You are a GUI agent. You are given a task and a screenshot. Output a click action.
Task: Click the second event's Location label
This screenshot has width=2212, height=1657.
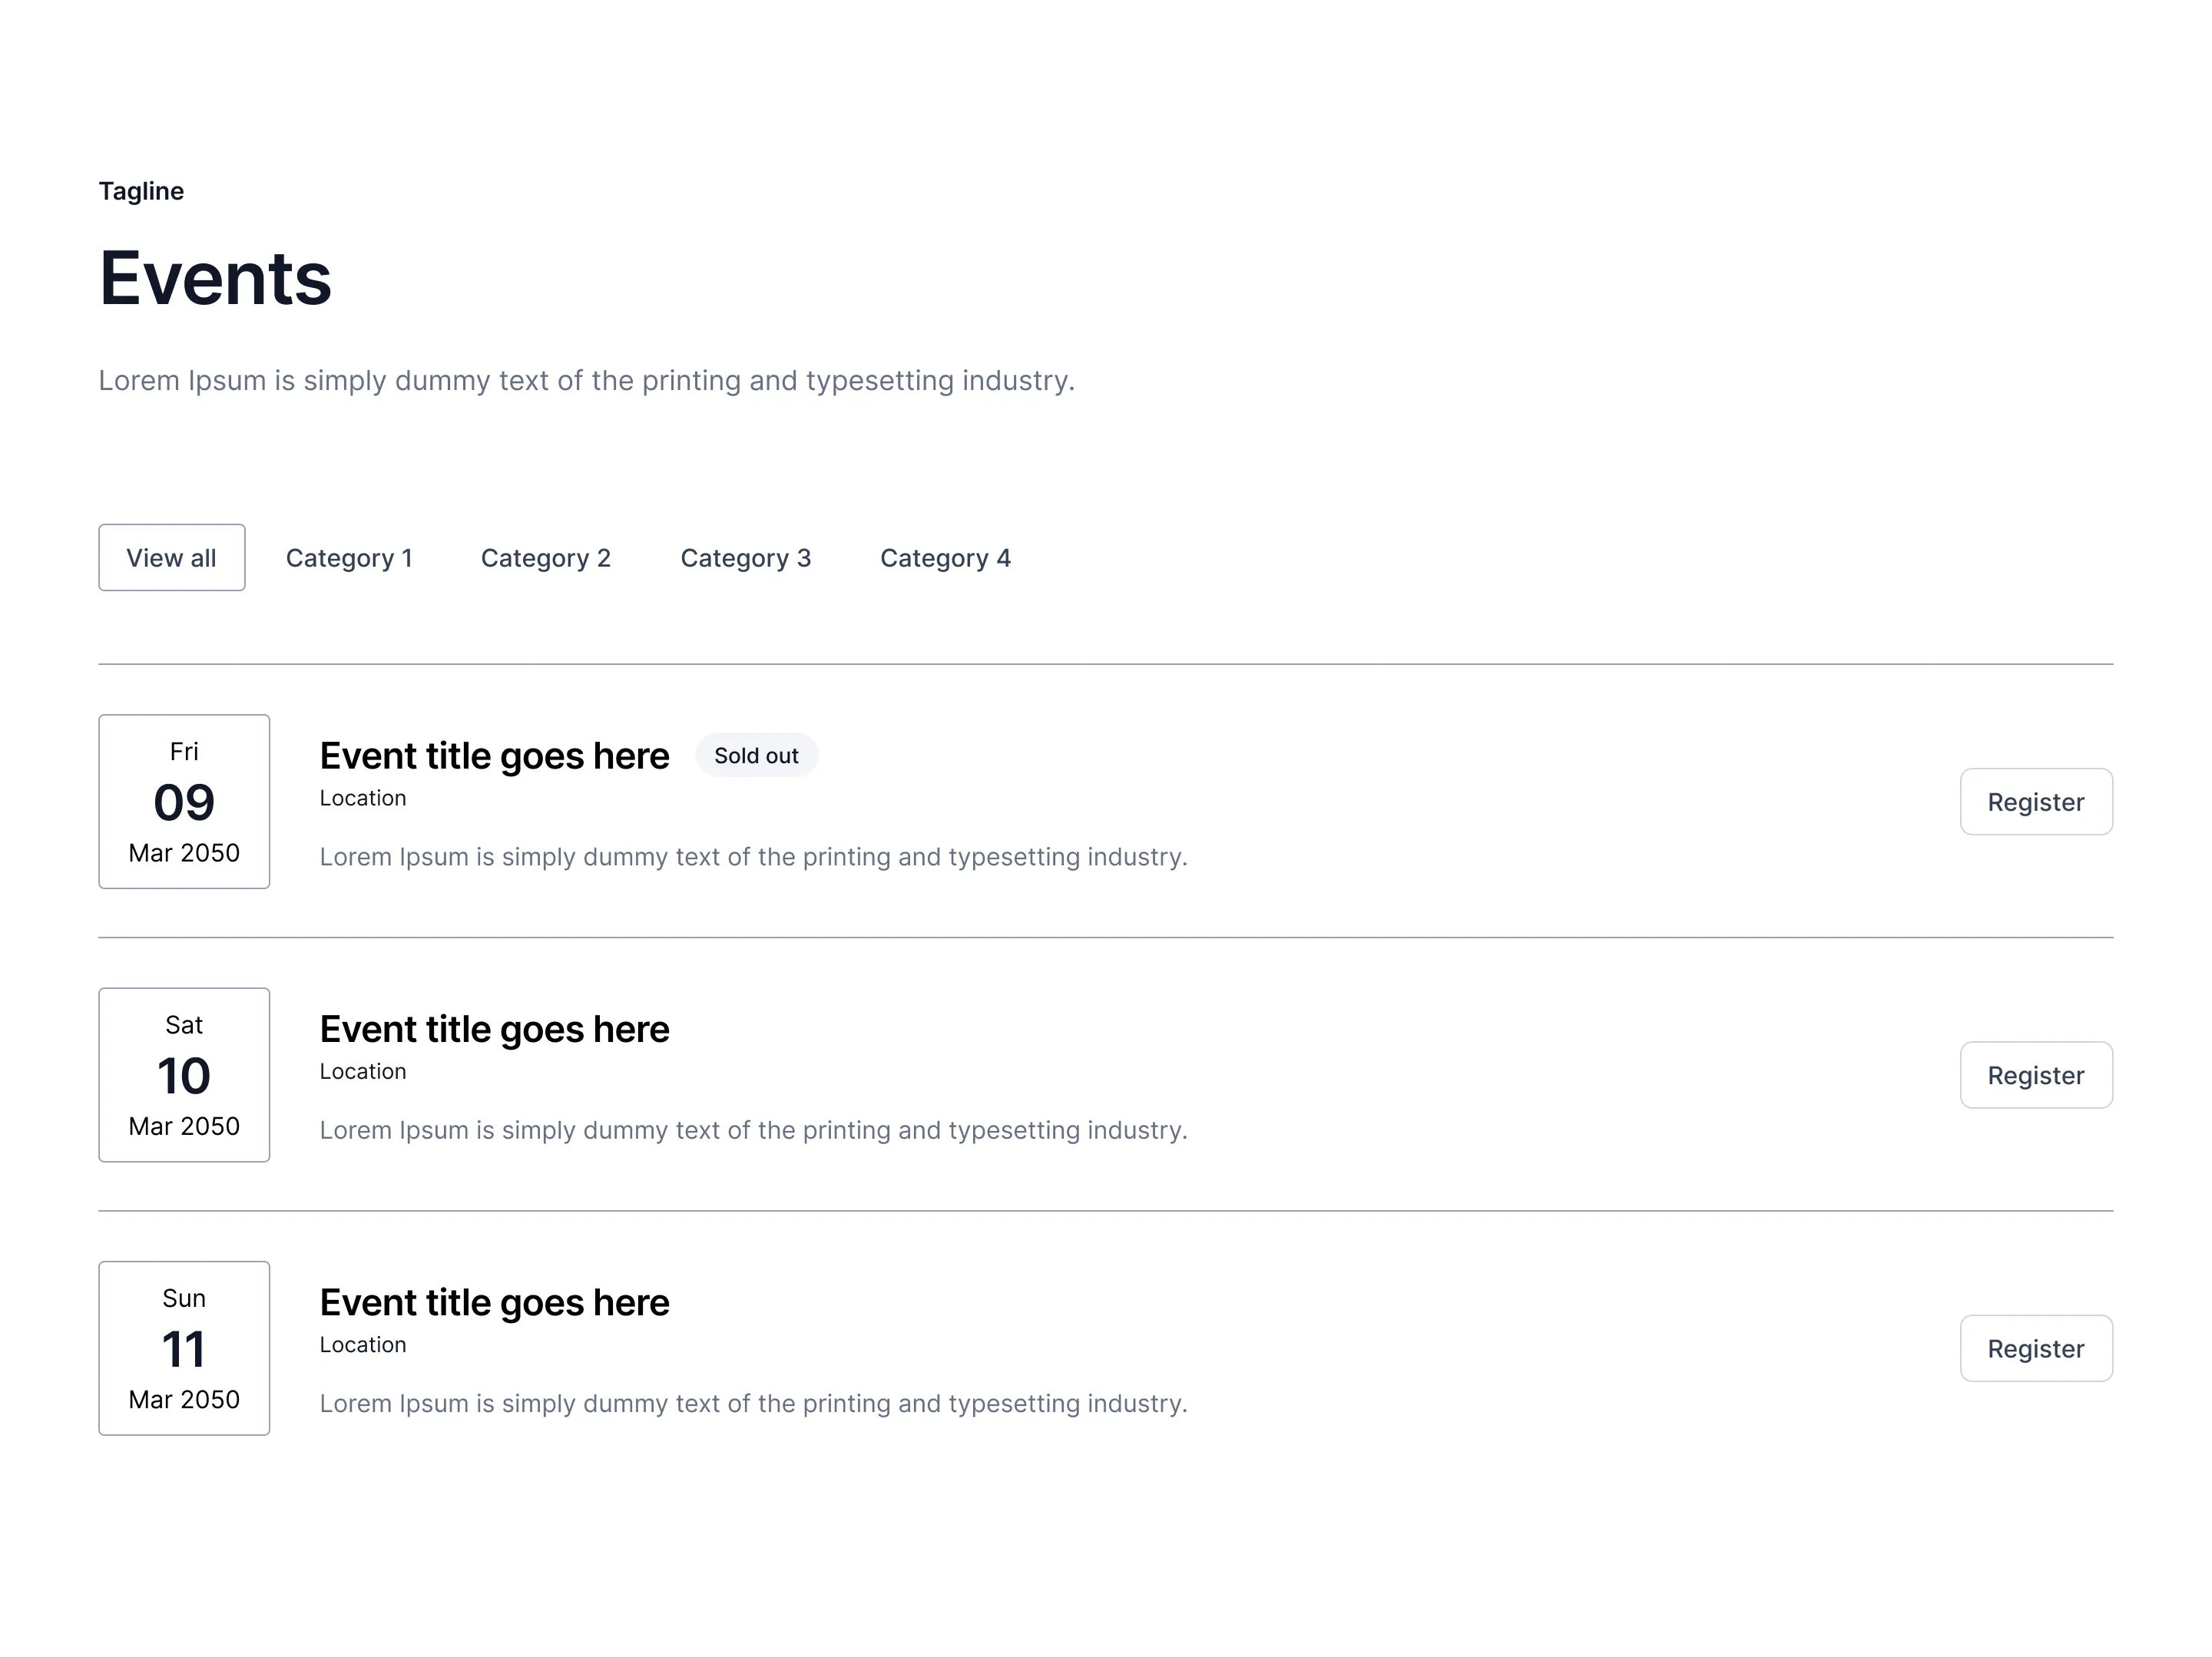[362, 1070]
